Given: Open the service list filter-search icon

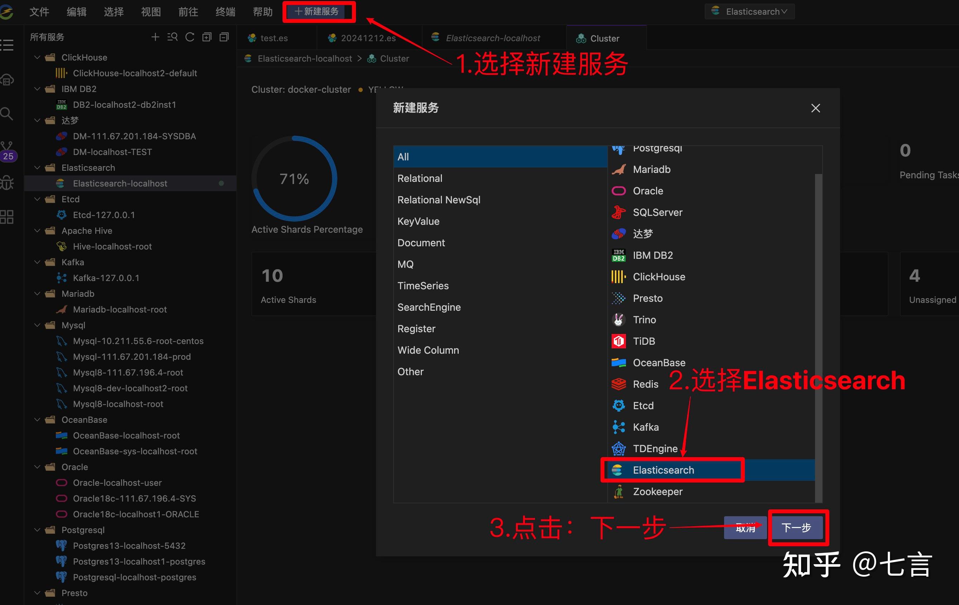Looking at the screenshot, I should click(x=173, y=37).
